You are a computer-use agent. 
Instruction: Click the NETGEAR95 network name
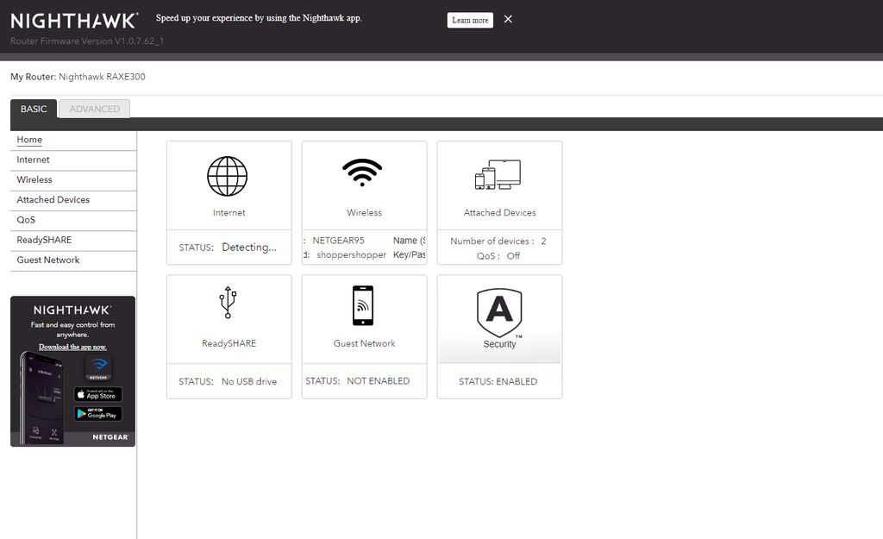pyautogui.click(x=338, y=241)
